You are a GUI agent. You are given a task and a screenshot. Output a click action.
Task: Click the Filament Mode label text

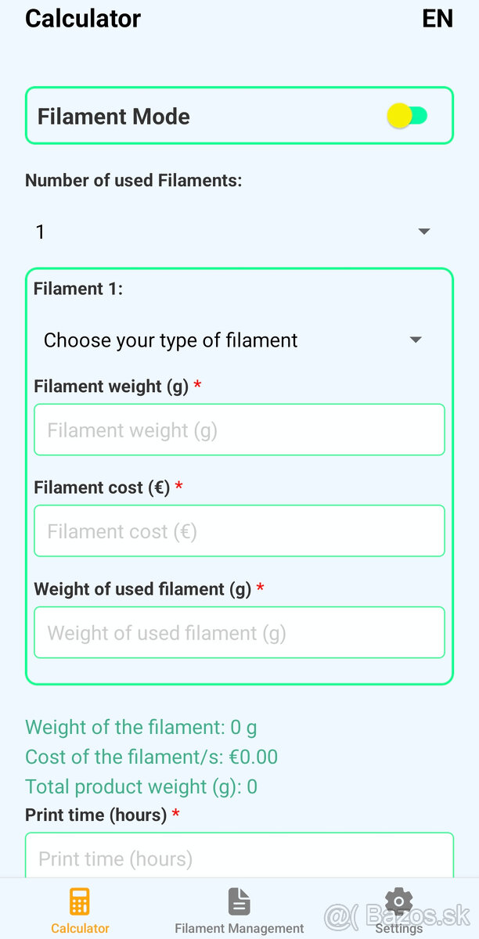coord(114,117)
